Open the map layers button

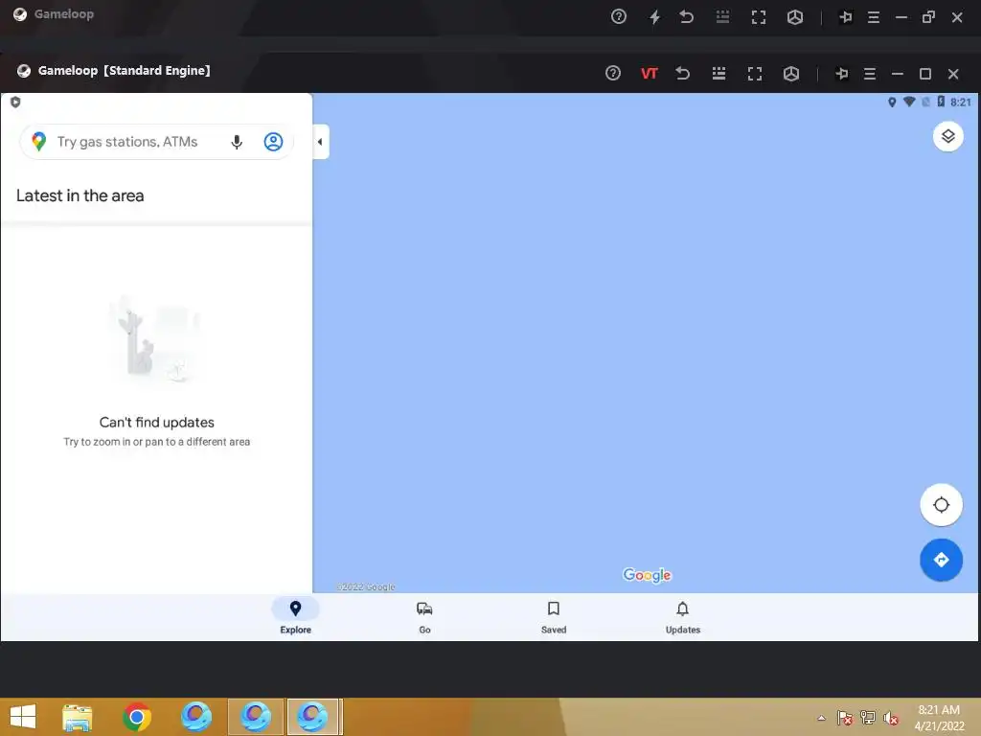click(947, 136)
